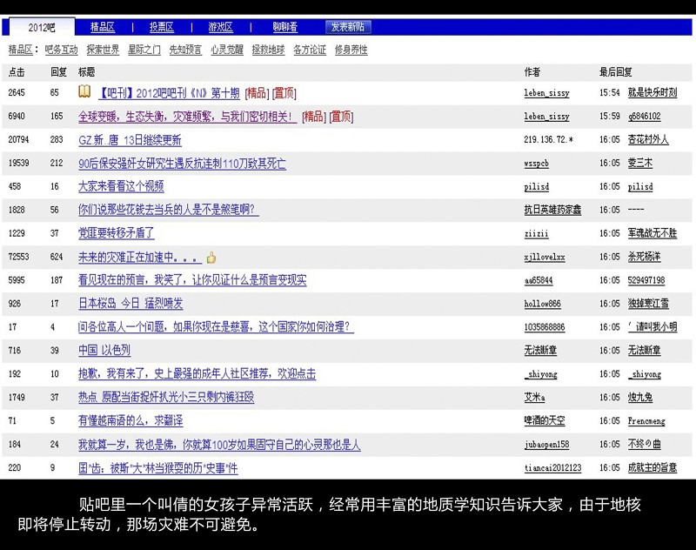Open last replier 成就主的旨意

(652, 467)
